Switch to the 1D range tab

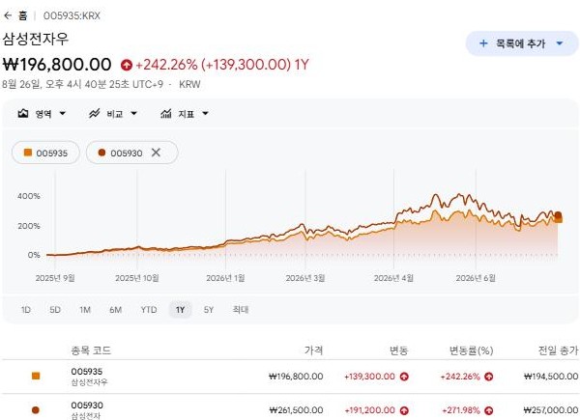pyautogui.click(x=26, y=310)
